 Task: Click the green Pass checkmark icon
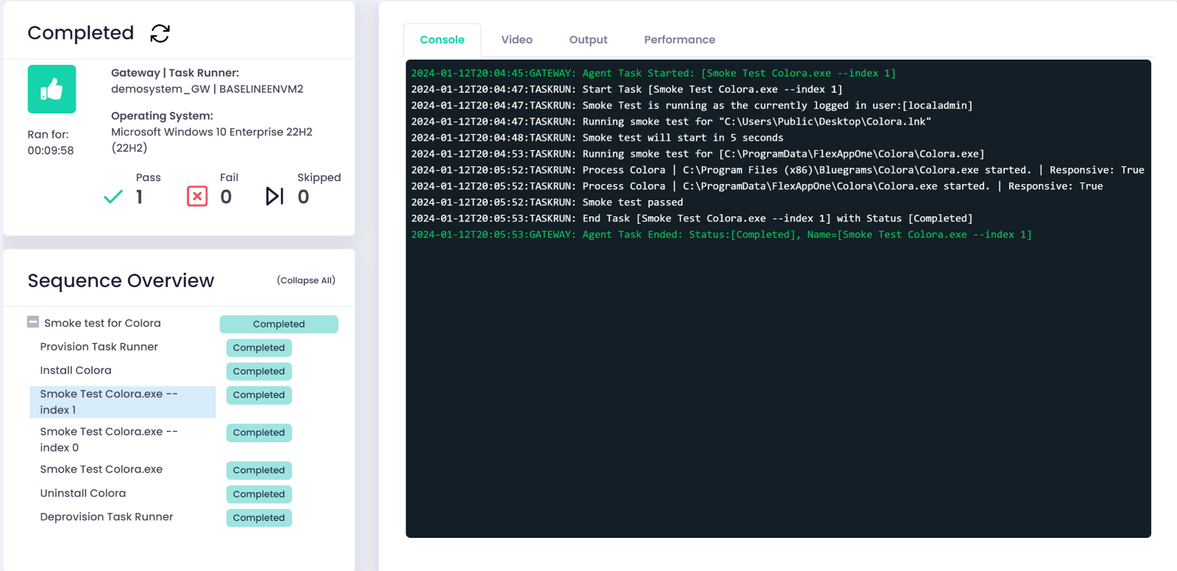[x=113, y=197]
